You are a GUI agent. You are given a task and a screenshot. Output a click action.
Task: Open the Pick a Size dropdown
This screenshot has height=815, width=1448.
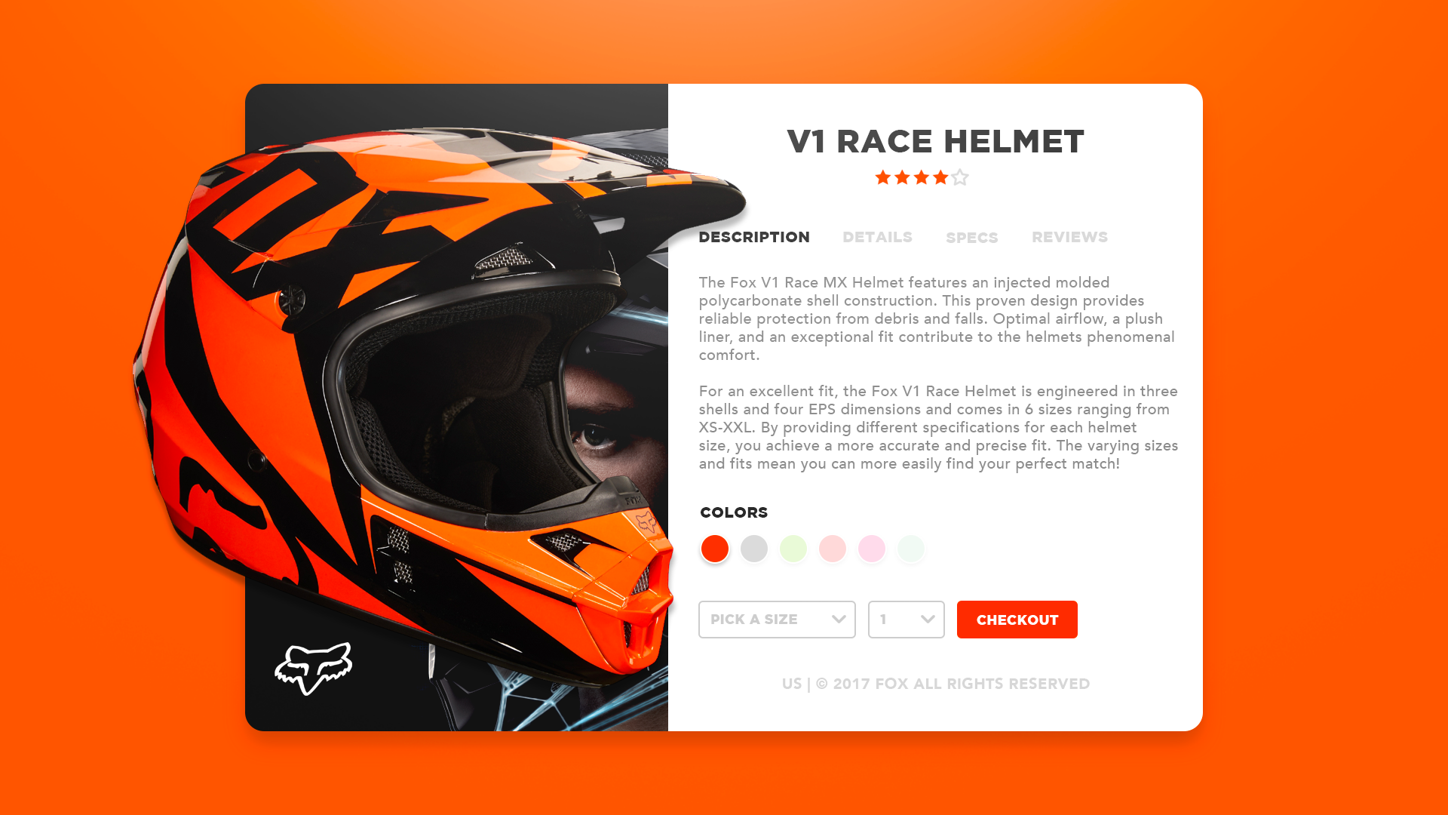(x=777, y=620)
